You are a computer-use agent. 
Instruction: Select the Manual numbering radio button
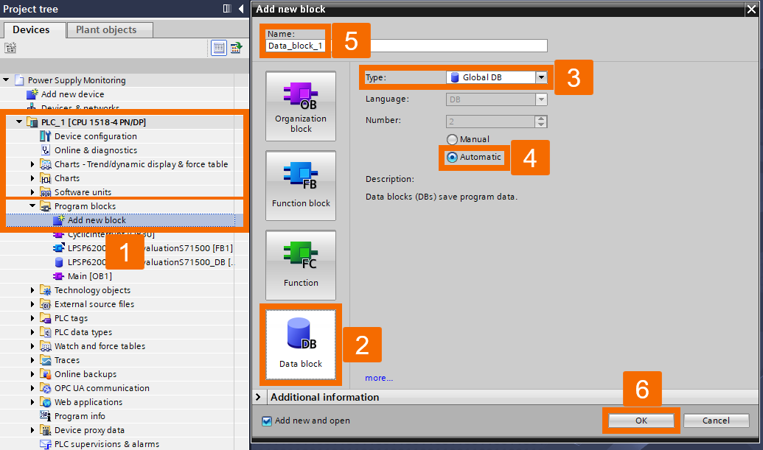pos(452,139)
